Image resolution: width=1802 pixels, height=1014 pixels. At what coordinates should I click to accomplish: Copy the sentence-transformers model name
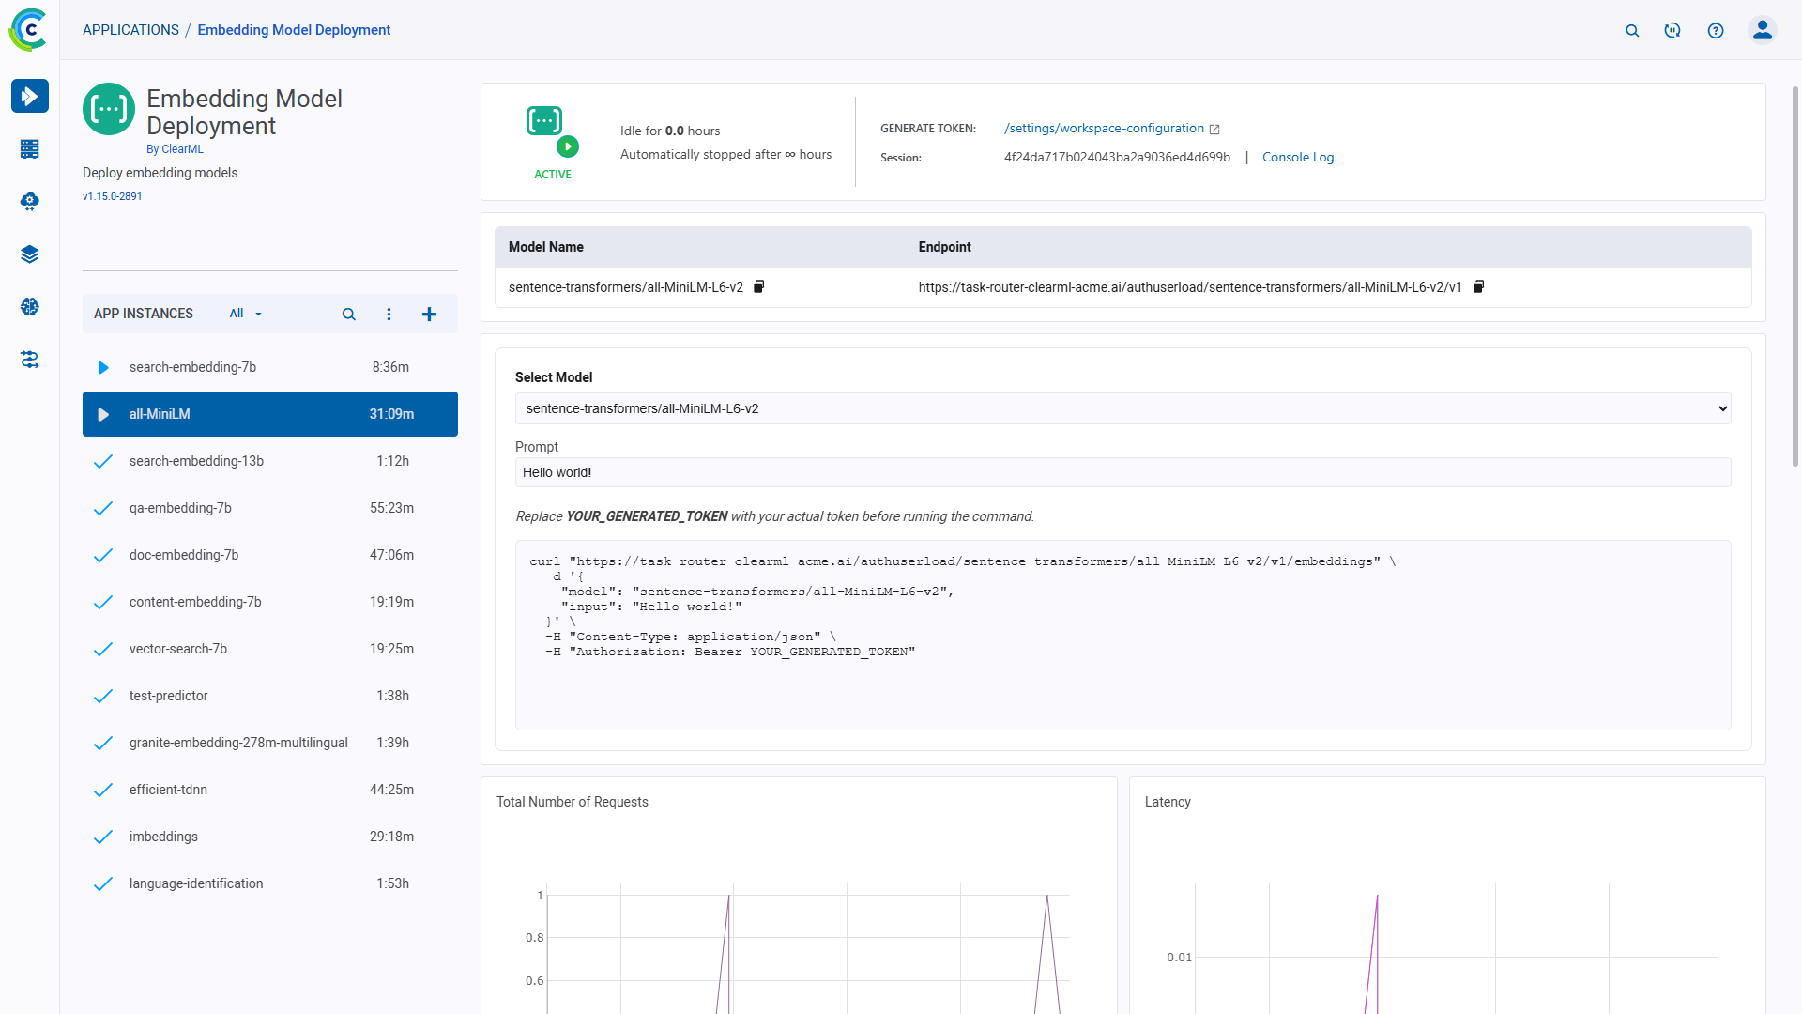tap(758, 286)
